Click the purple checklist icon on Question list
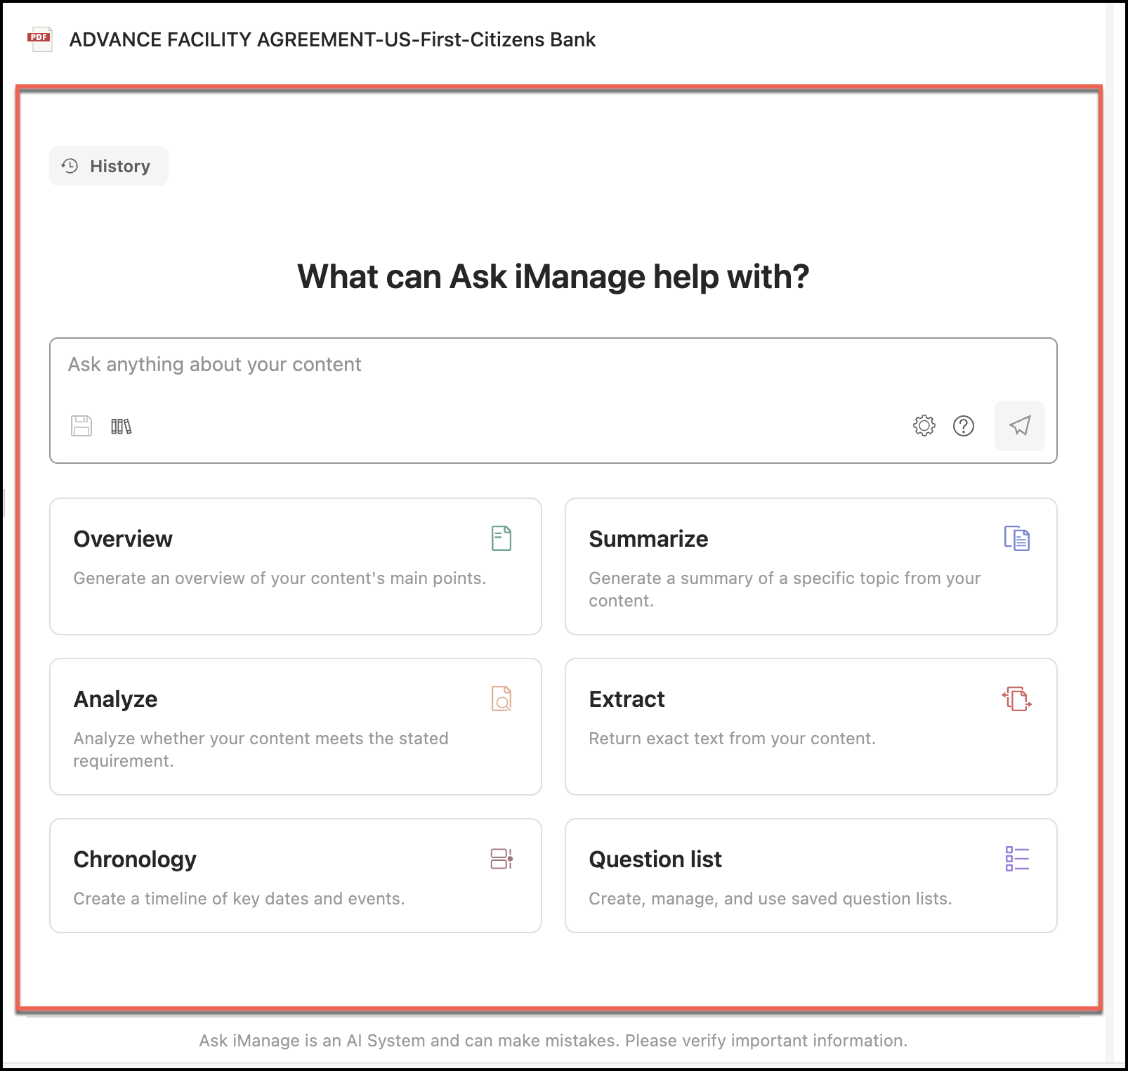The height and width of the screenshot is (1071, 1128). click(x=1016, y=859)
